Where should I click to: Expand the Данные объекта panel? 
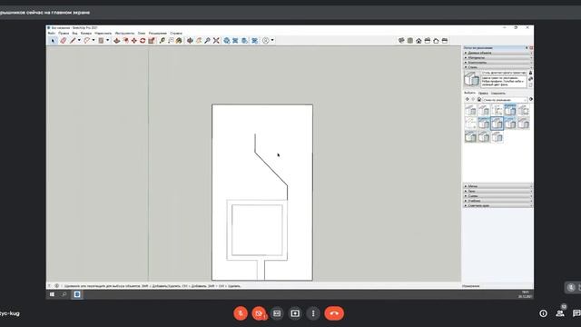(497, 53)
